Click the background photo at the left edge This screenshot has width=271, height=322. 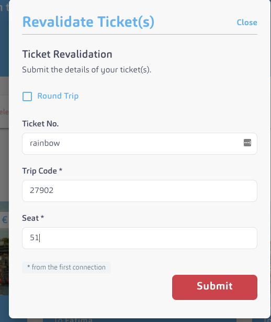[4, 262]
